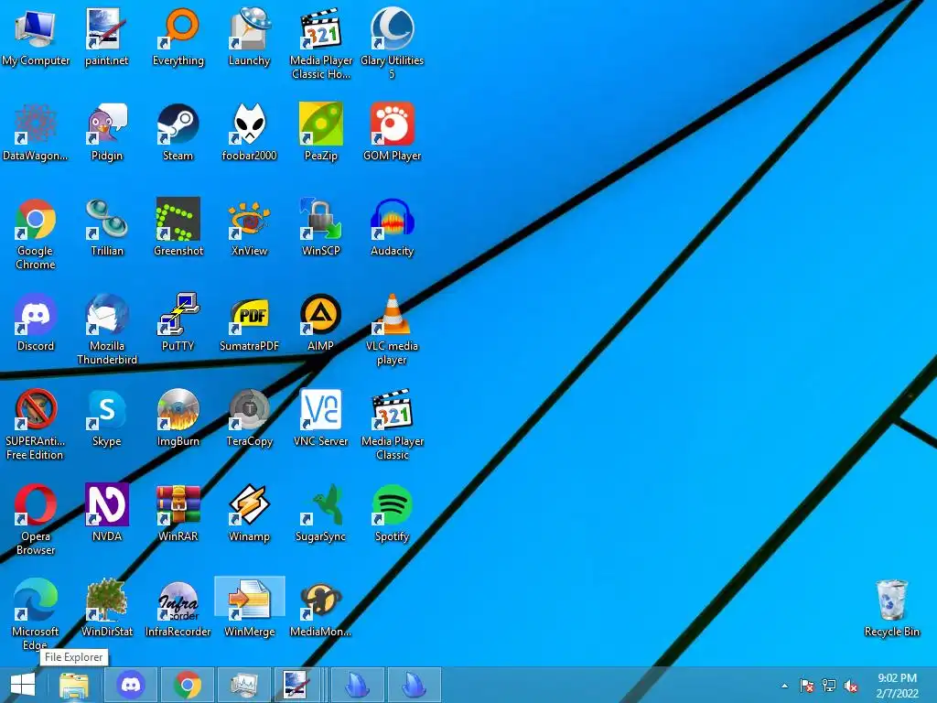Click the NVDA desktop icon
Image resolution: width=937 pixels, height=703 pixels.
click(106, 513)
